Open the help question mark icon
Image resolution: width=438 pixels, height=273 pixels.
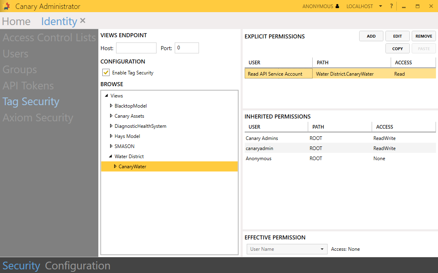coord(391,6)
